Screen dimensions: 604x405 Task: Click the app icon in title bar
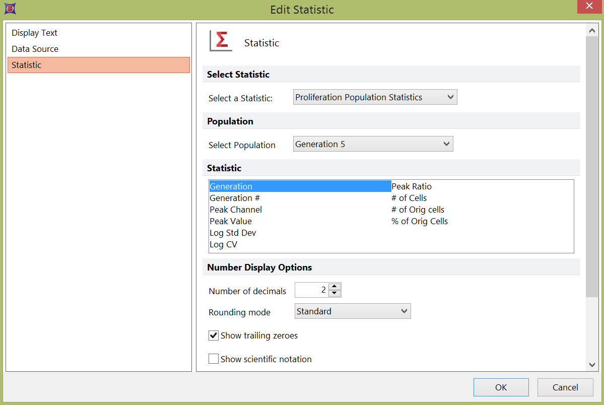[10, 9]
